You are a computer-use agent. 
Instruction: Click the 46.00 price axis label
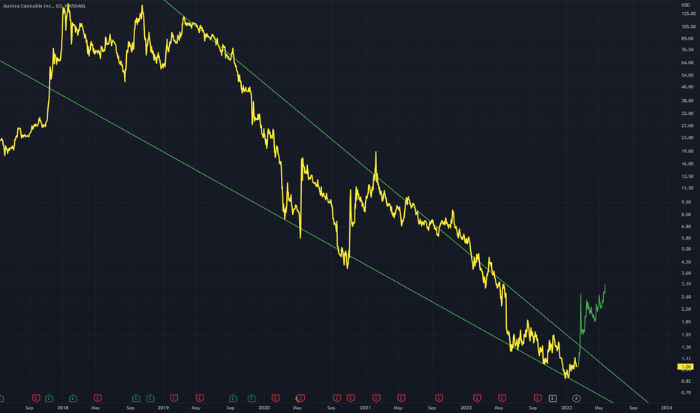pos(688,86)
